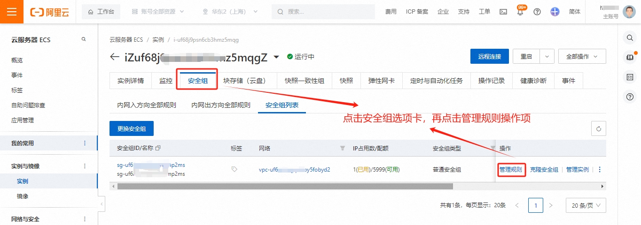Change the 20 条/页 page size

[586, 205]
